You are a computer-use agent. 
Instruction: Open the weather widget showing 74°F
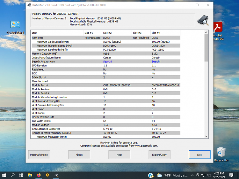point(172,176)
